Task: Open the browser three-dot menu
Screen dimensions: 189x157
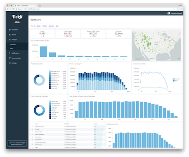Action: click(181, 9)
